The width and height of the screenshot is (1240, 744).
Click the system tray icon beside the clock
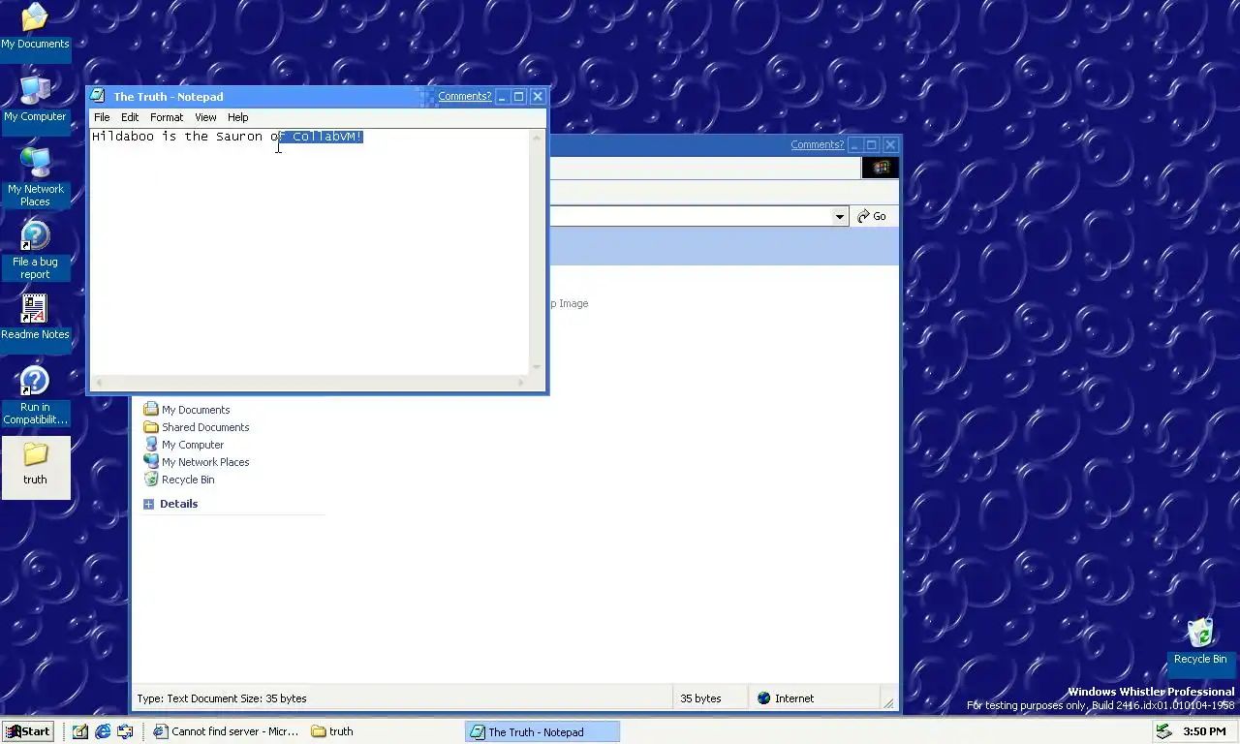pyautogui.click(x=1164, y=731)
